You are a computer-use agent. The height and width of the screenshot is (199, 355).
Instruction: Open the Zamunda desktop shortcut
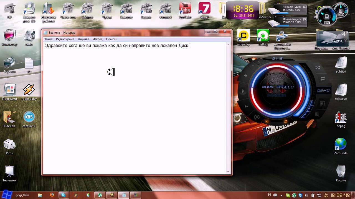[x=341, y=146]
